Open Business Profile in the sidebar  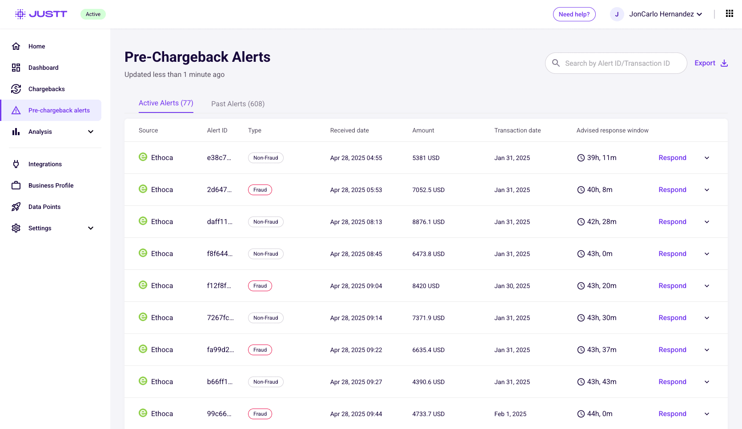51,185
